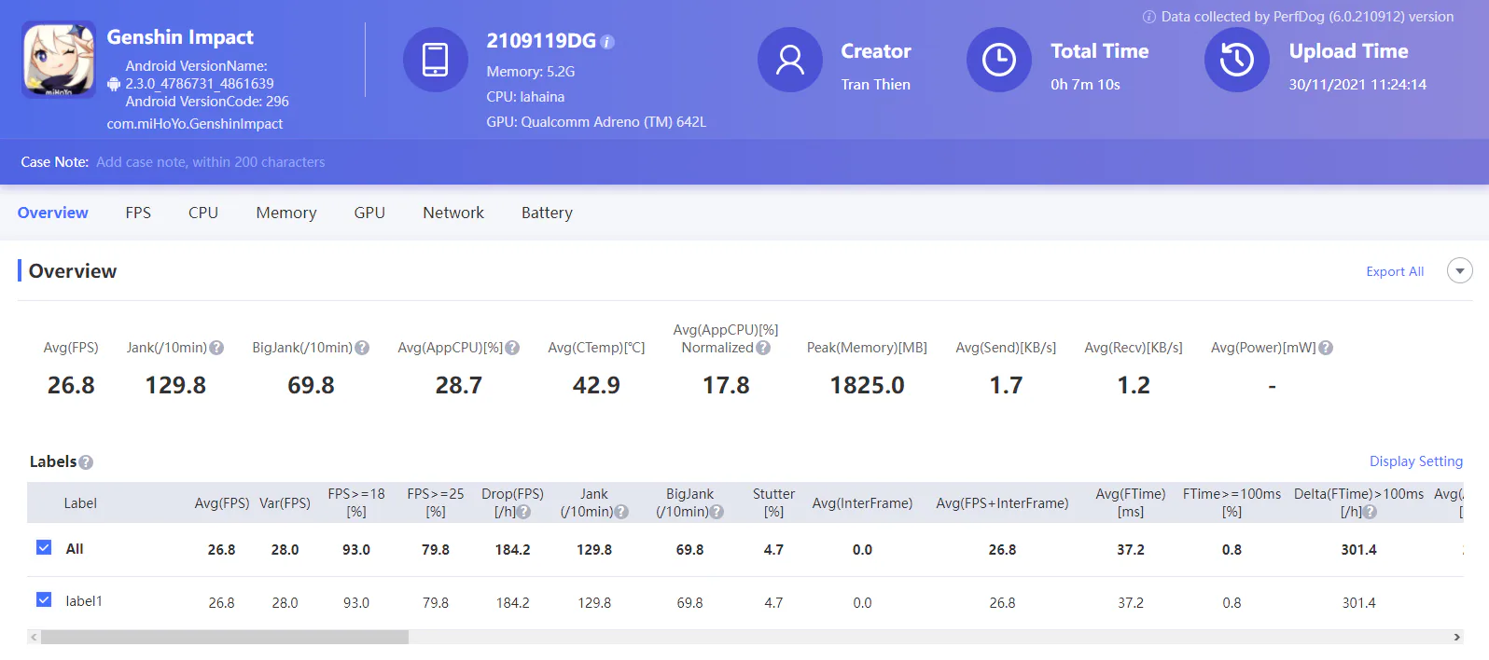1489x660 pixels.
Task: Click the Jank summary value 129.8
Action: click(175, 385)
